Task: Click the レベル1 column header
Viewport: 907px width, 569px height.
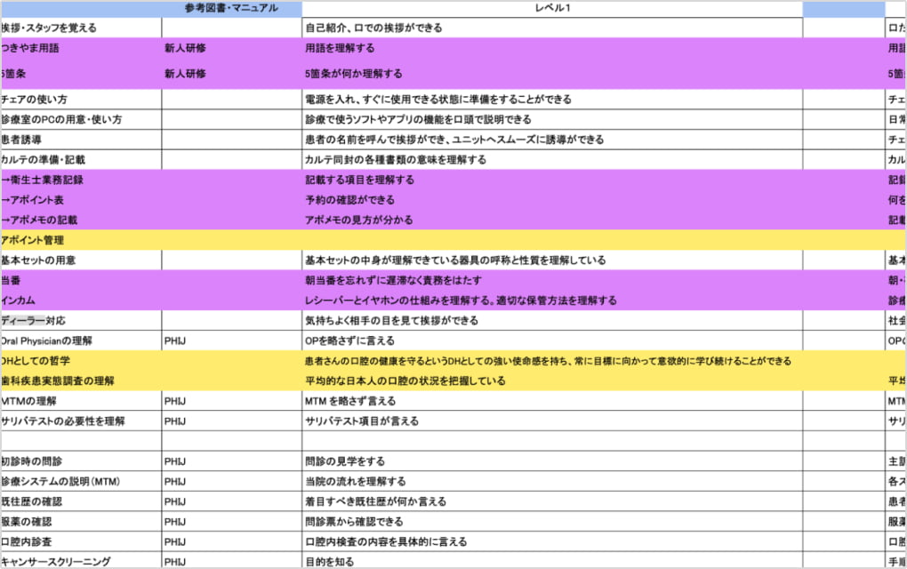Action: coord(552,8)
